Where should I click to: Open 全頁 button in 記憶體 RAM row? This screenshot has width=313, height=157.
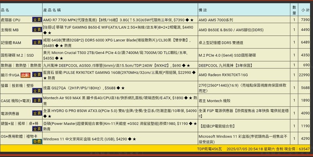[x=37, y=42]
